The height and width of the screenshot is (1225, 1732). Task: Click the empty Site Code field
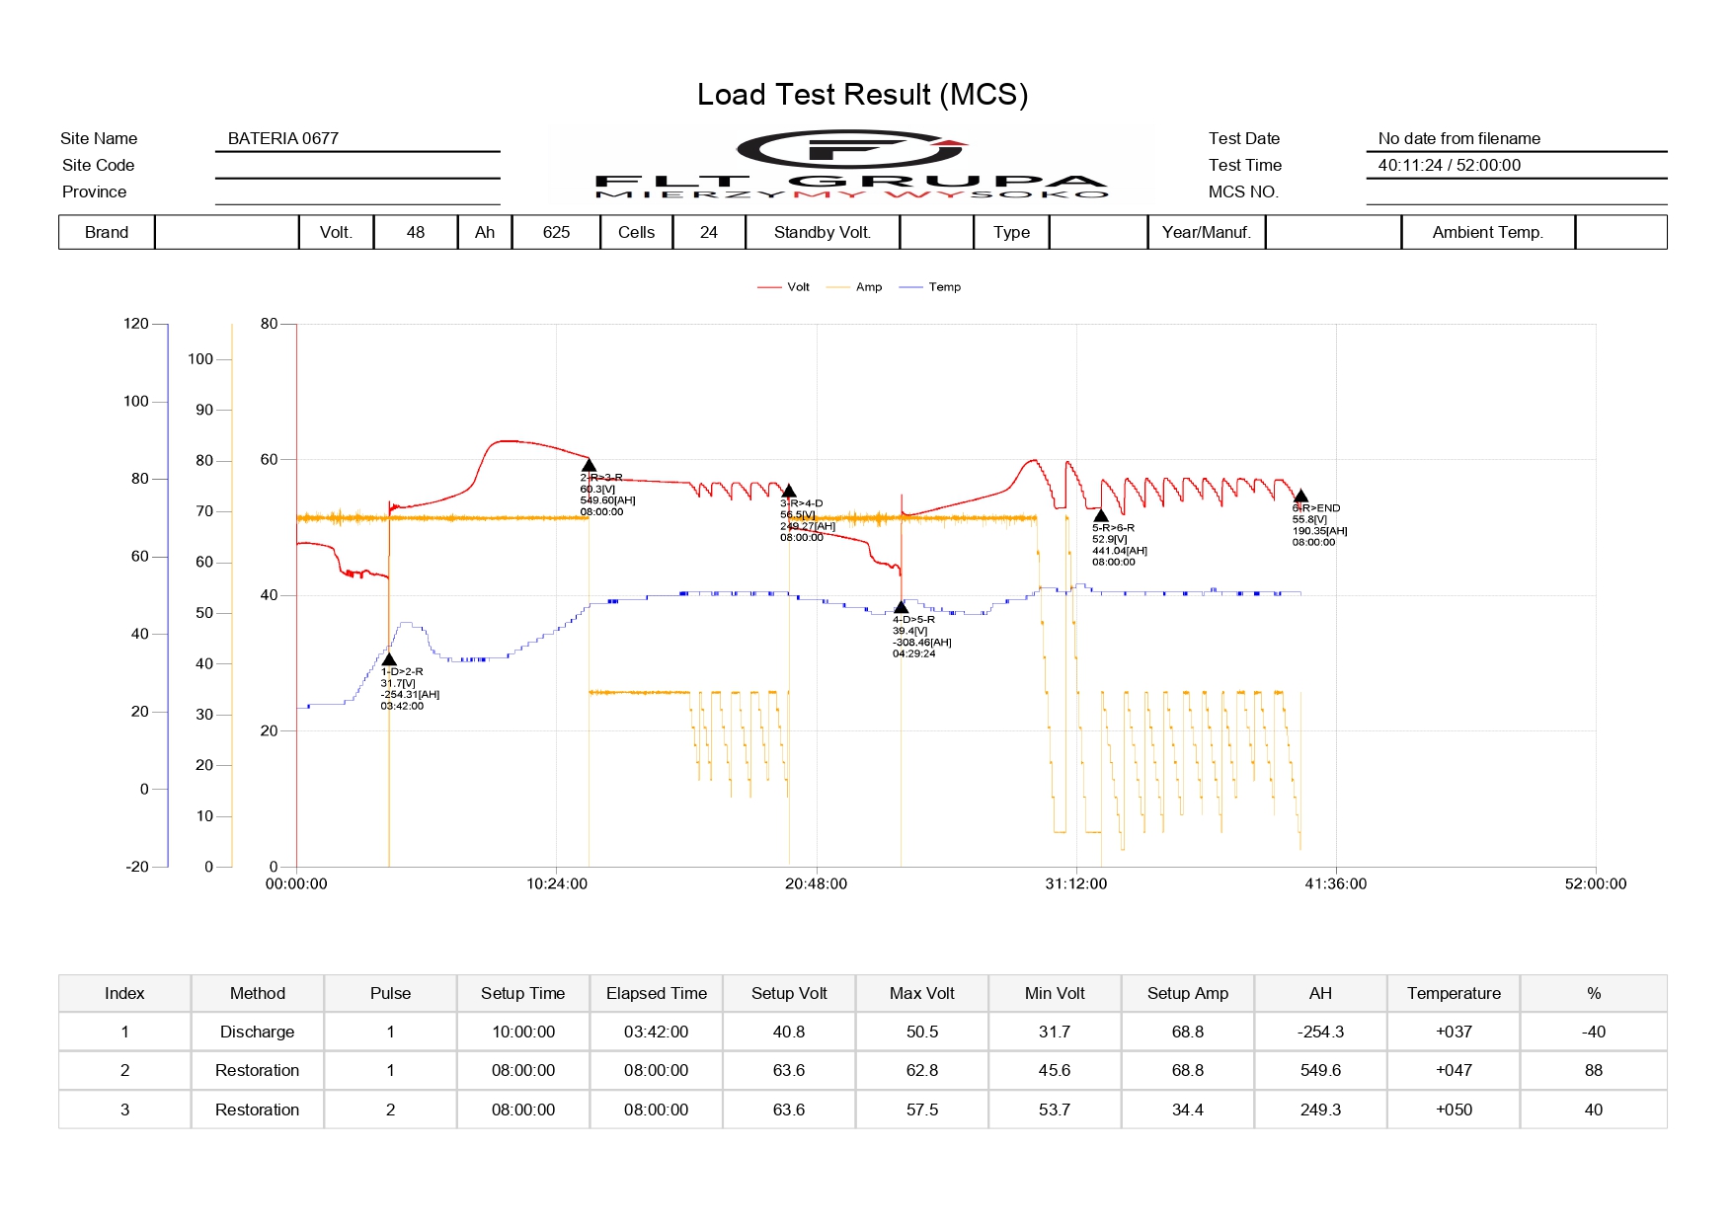(356, 166)
